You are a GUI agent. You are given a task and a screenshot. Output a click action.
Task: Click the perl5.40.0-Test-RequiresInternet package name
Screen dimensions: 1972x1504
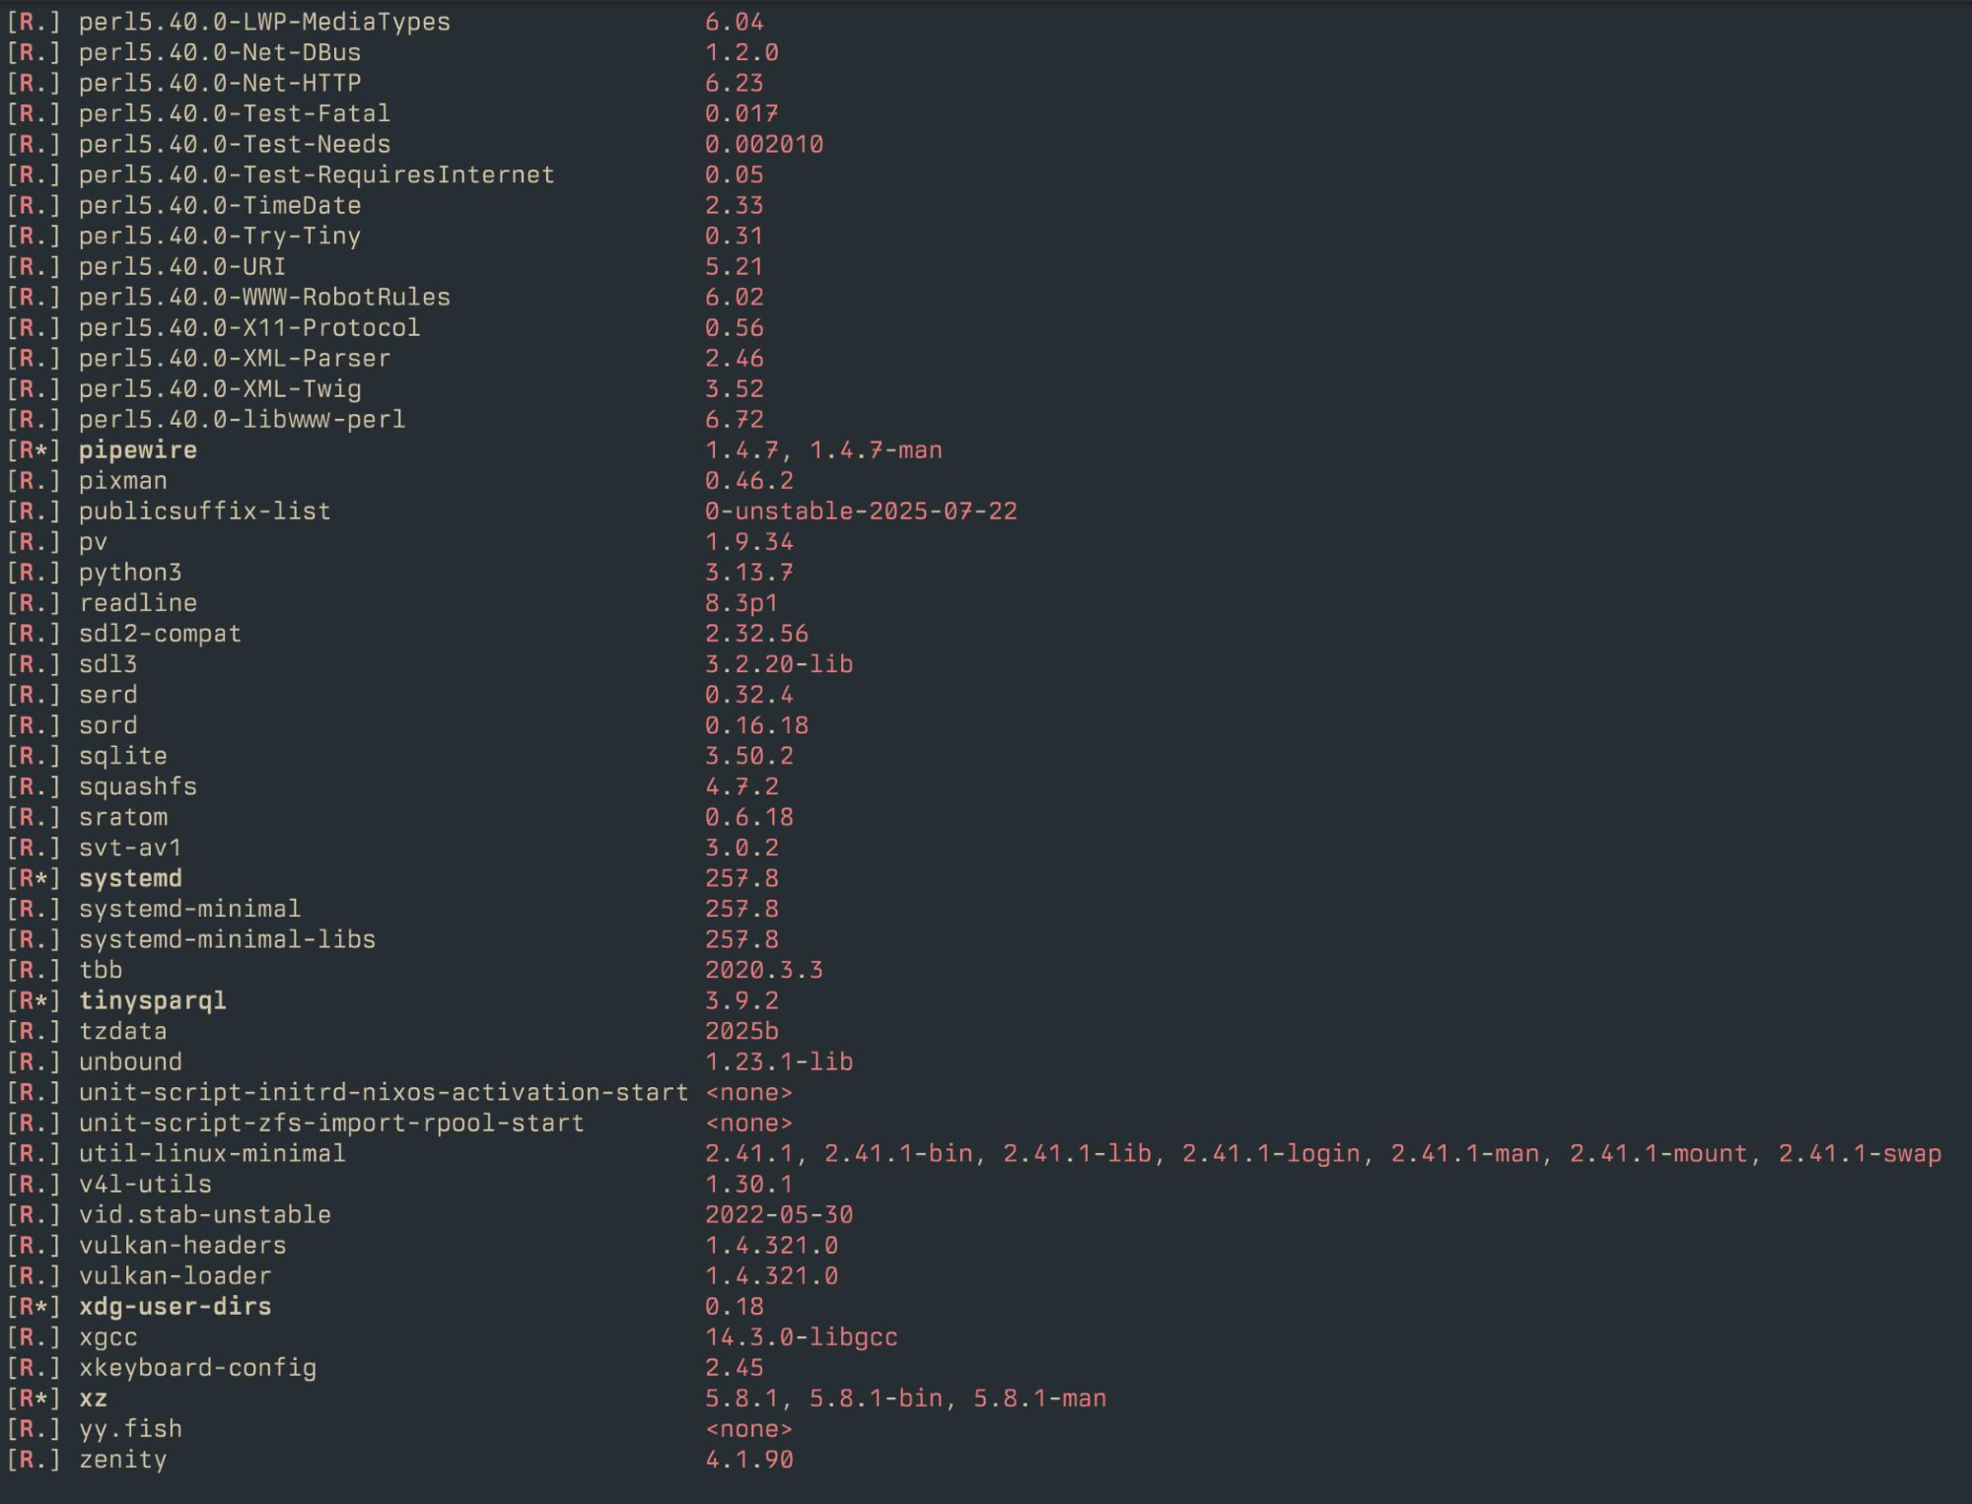[x=317, y=174]
